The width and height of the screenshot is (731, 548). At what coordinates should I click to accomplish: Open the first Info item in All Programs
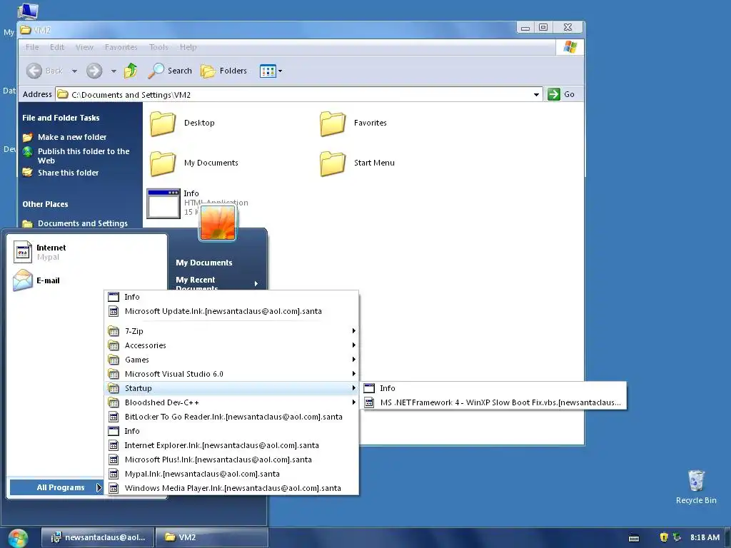232,297
